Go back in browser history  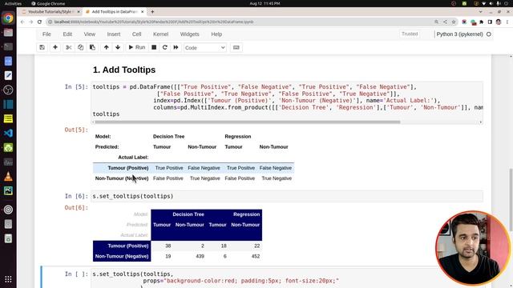[x=22, y=22]
